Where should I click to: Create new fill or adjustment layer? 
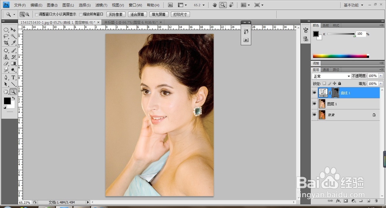[354, 201]
